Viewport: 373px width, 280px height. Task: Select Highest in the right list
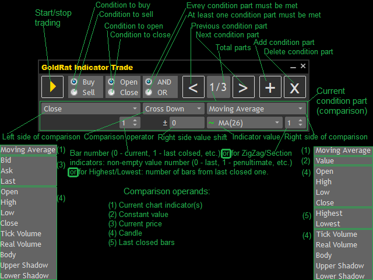coord(343,213)
